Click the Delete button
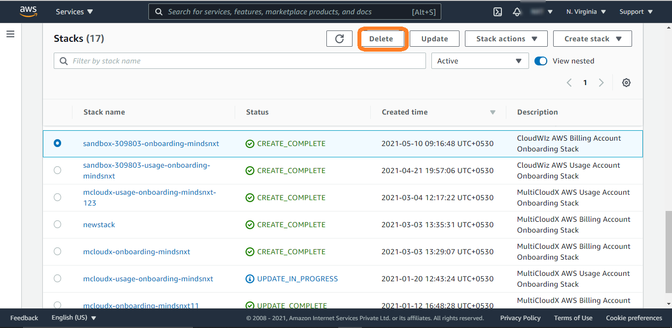The image size is (672, 328). click(x=381, y=39)
